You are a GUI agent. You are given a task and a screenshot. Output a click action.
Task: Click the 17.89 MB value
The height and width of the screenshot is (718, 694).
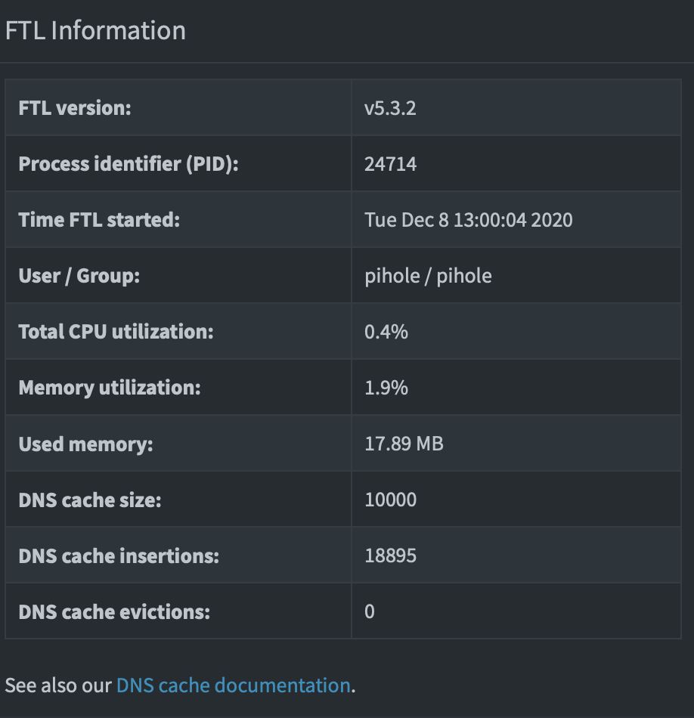403,443
